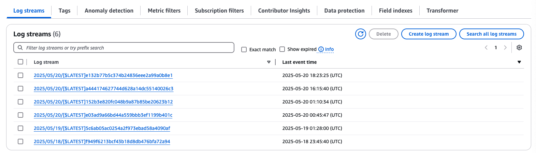This screenshot has height=153, width=536.
Task: Open log stream ending in 40090af
Action: (x=102, y=128)
